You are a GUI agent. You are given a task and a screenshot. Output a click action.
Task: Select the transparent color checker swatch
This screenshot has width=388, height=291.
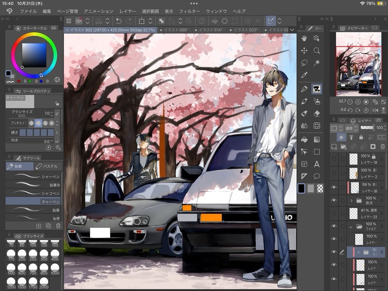(320, 189)
